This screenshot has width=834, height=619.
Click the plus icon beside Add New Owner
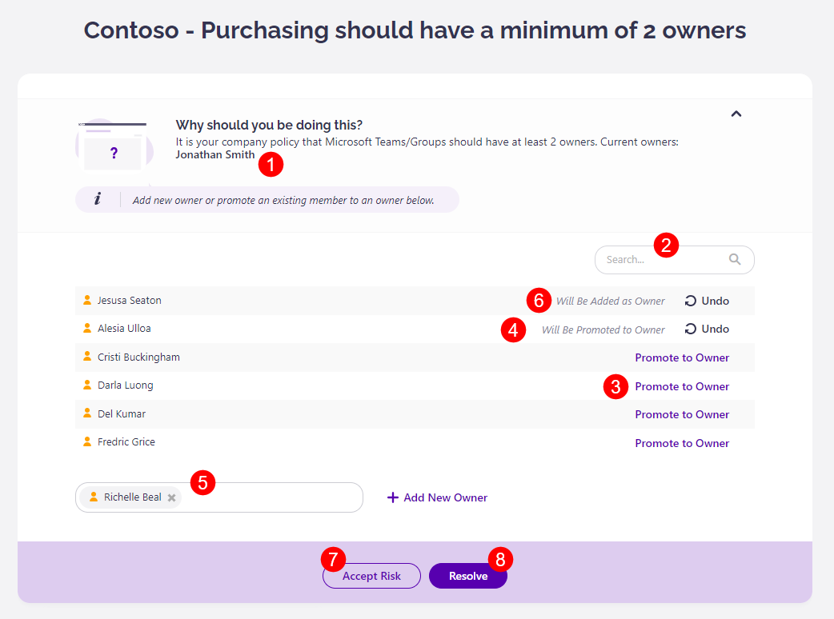(x=392, y=497)
